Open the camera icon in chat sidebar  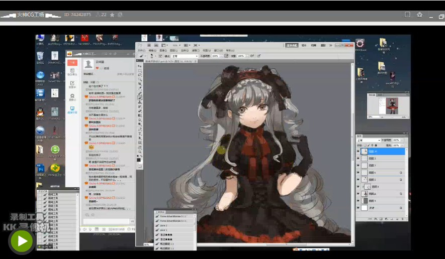[x=72, y=96]
